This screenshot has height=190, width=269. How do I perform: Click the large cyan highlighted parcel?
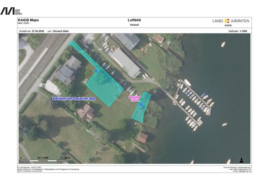point(105,86)
